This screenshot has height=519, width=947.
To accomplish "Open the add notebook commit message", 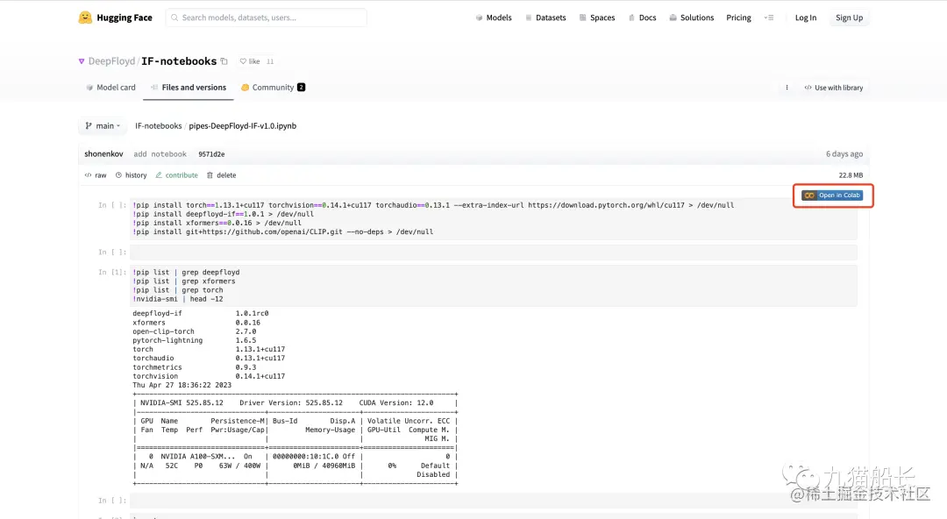I will [x=160, y=154].
